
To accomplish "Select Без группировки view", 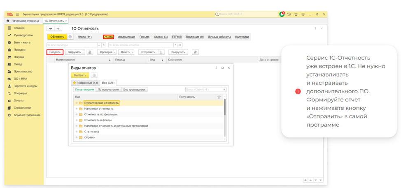I will coord(135,89).
